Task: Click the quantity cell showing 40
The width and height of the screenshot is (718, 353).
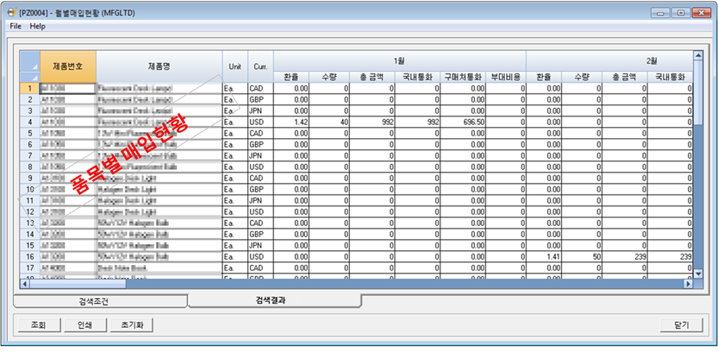Action: [329, 122]
